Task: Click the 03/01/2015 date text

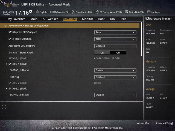Action: click(8, 12)
